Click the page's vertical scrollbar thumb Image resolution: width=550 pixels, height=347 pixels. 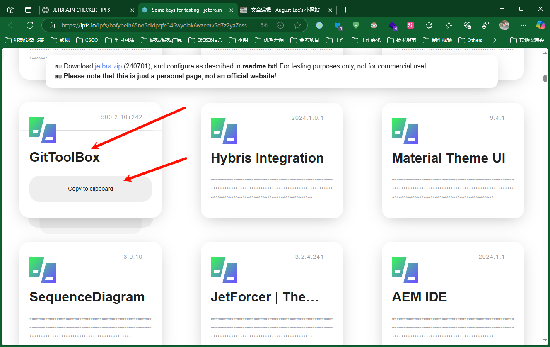545,79
